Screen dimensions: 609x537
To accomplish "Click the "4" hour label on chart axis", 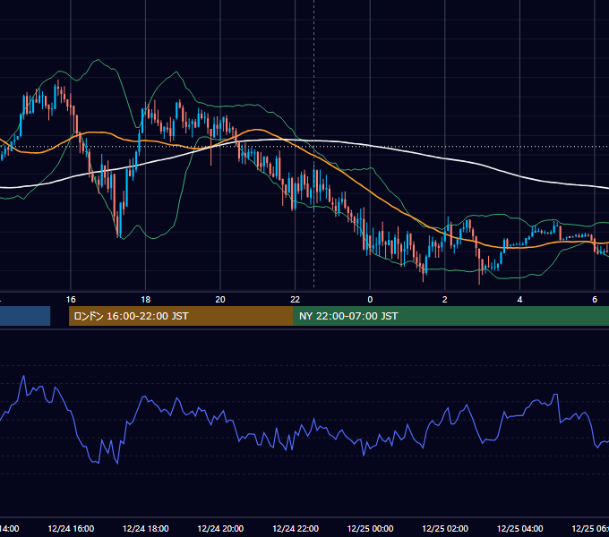I will click(x=519, y=300).
